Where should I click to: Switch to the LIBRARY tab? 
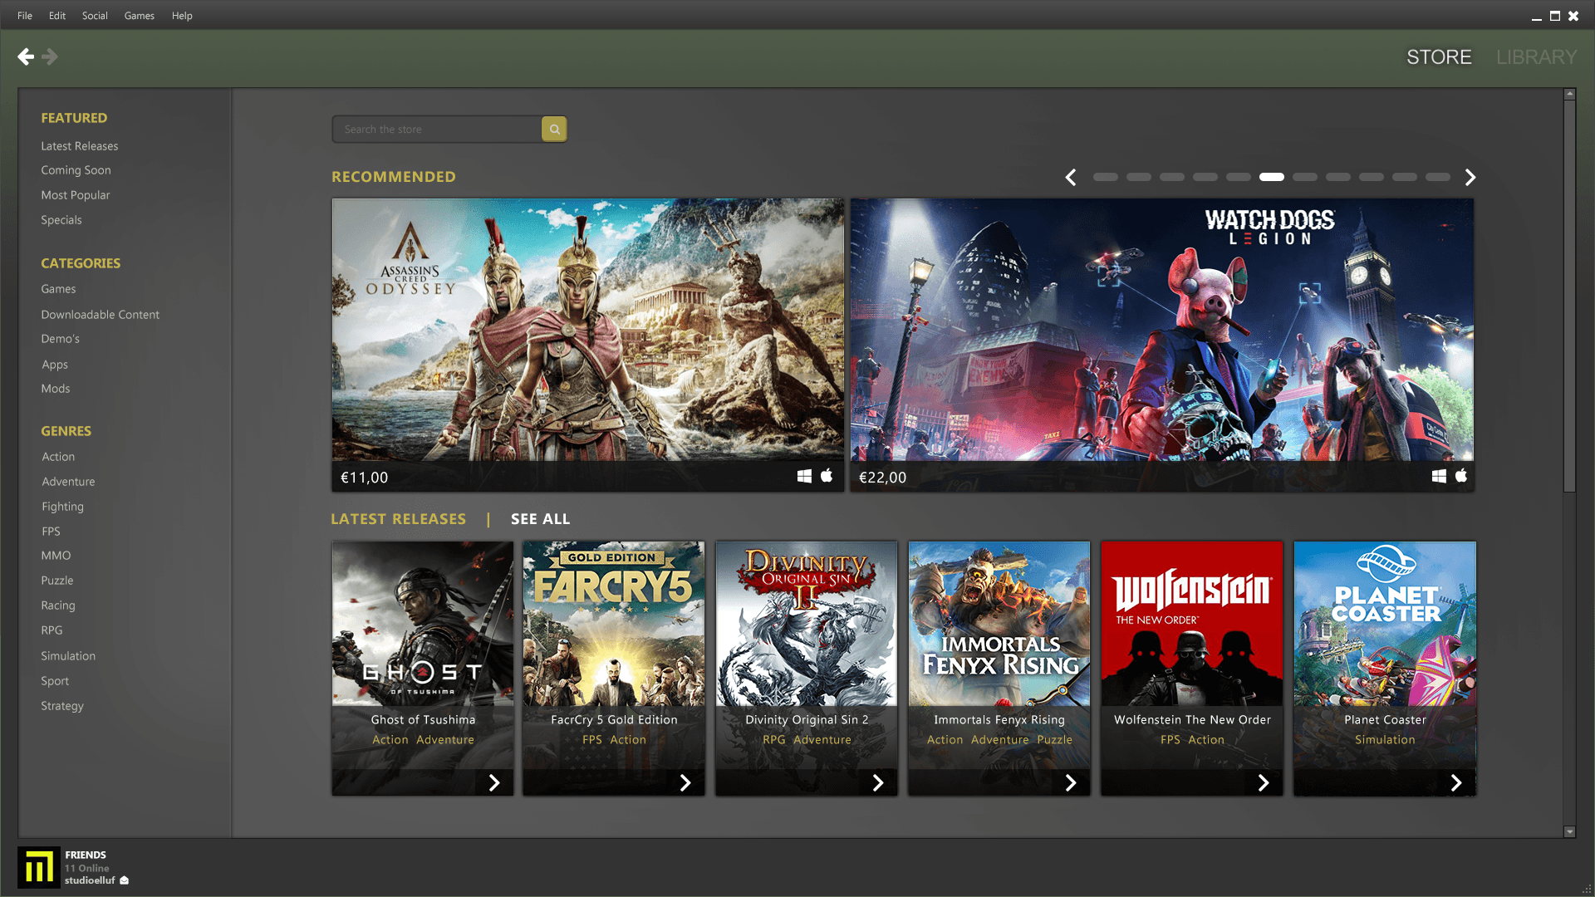coord(1536,57)
